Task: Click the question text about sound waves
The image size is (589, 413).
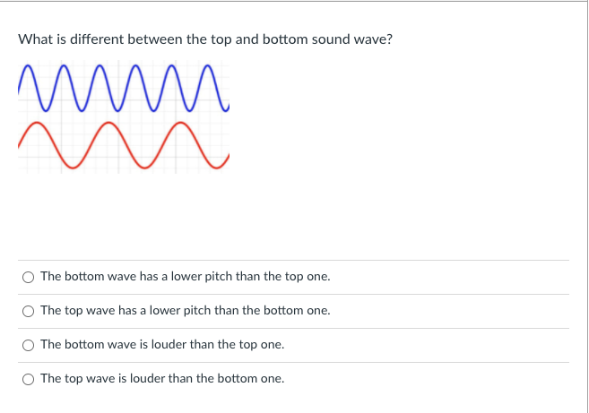Action: click(x=205, y=39)
